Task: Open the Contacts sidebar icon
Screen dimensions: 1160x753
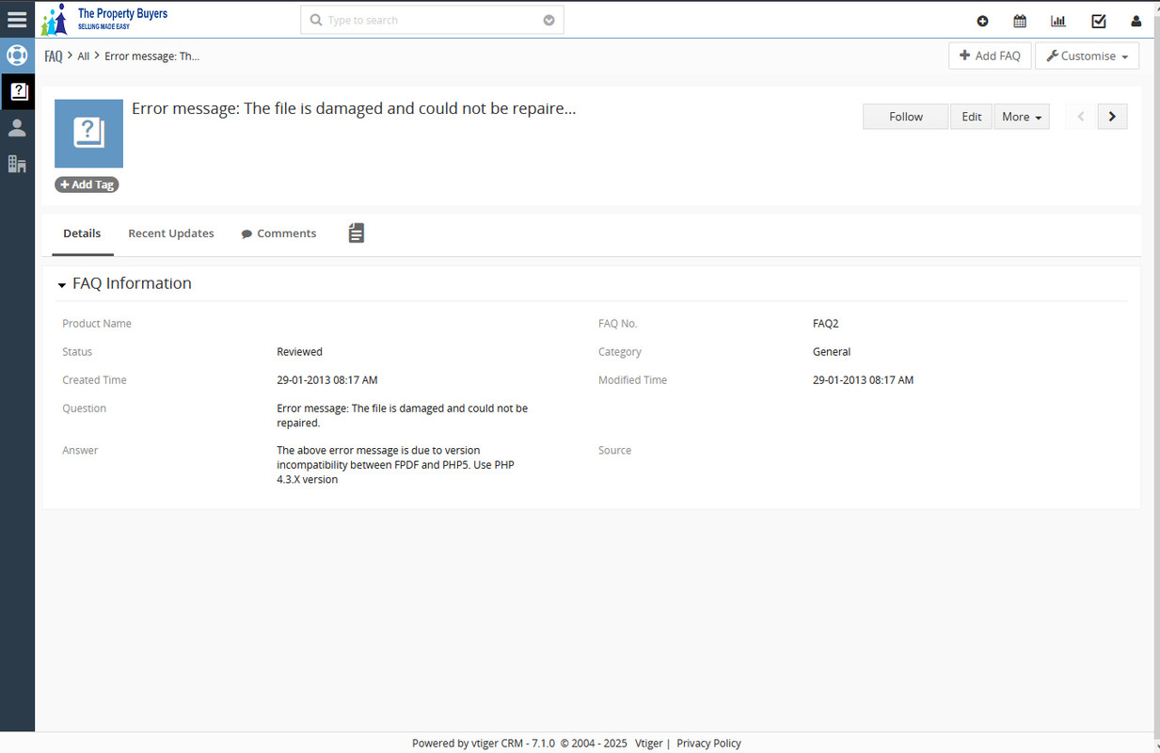Action: [x=17, y=128]
